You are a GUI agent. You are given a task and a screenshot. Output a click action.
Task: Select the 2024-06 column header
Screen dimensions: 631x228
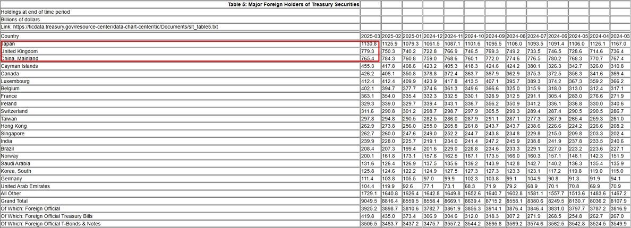click(x=558, y=36)
